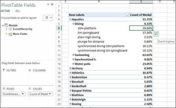Screen dimensions: 176x108
Task: Expand the Athletics row group
Action: 70,73
